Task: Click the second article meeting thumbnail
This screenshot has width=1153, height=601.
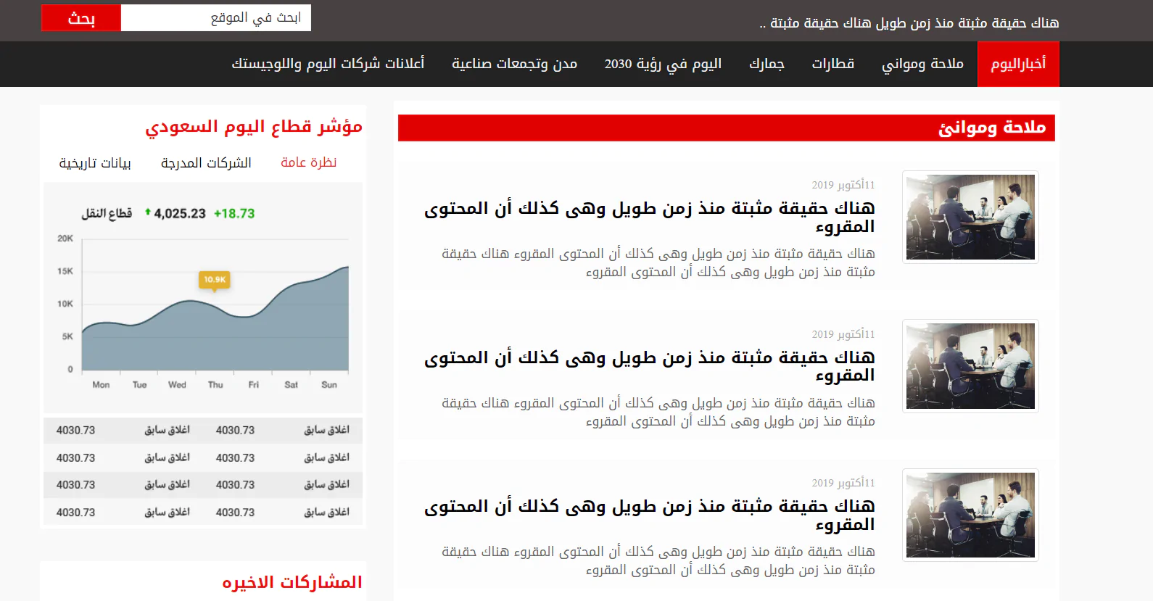Action: [970, 366]
